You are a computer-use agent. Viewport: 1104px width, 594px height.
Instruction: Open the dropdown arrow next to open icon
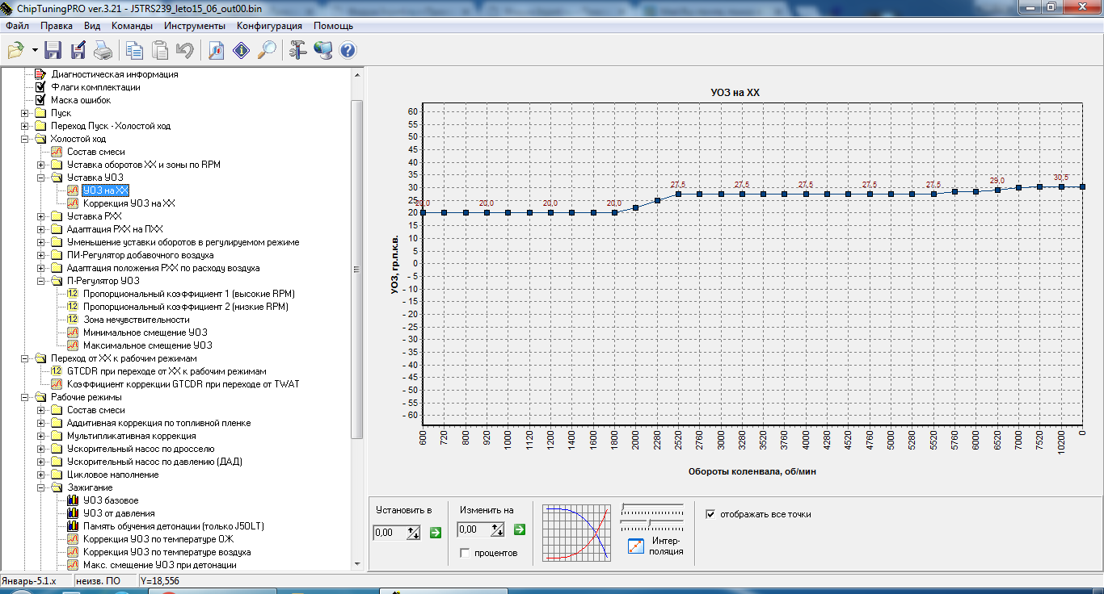coord(35,50)
